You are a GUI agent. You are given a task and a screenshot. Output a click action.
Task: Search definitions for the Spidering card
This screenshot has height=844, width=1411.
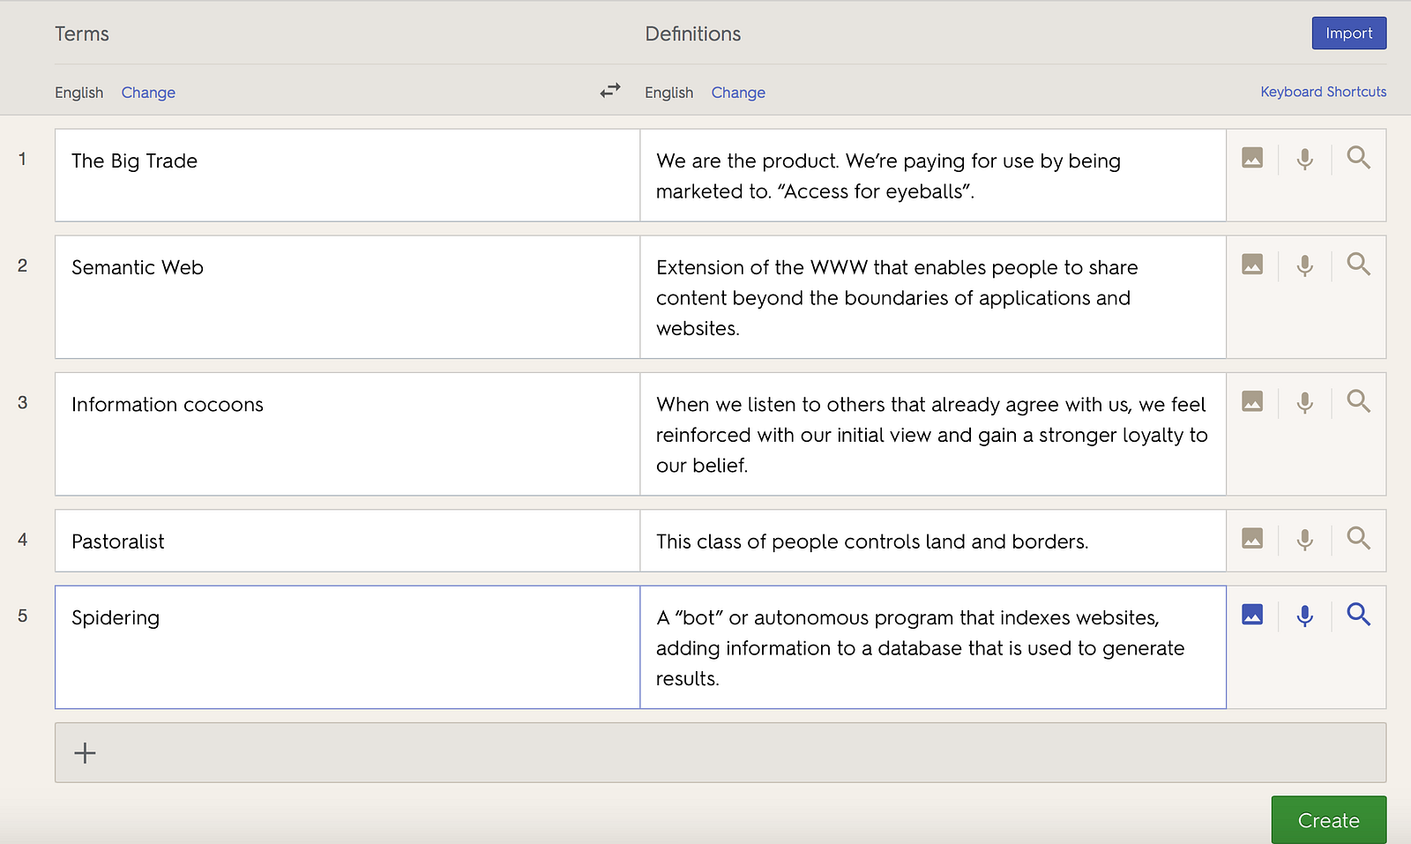[1358, 615]
